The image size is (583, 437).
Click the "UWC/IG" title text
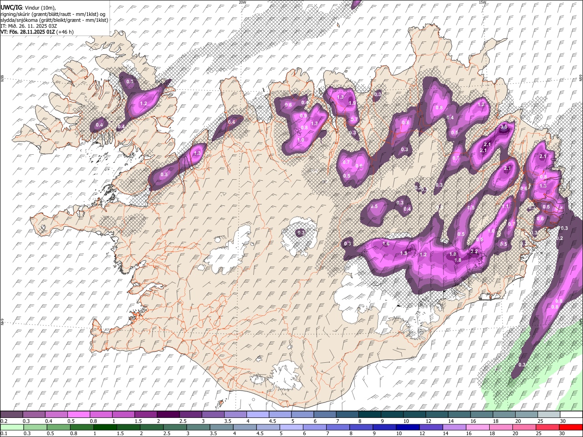[x=10, y=8]
